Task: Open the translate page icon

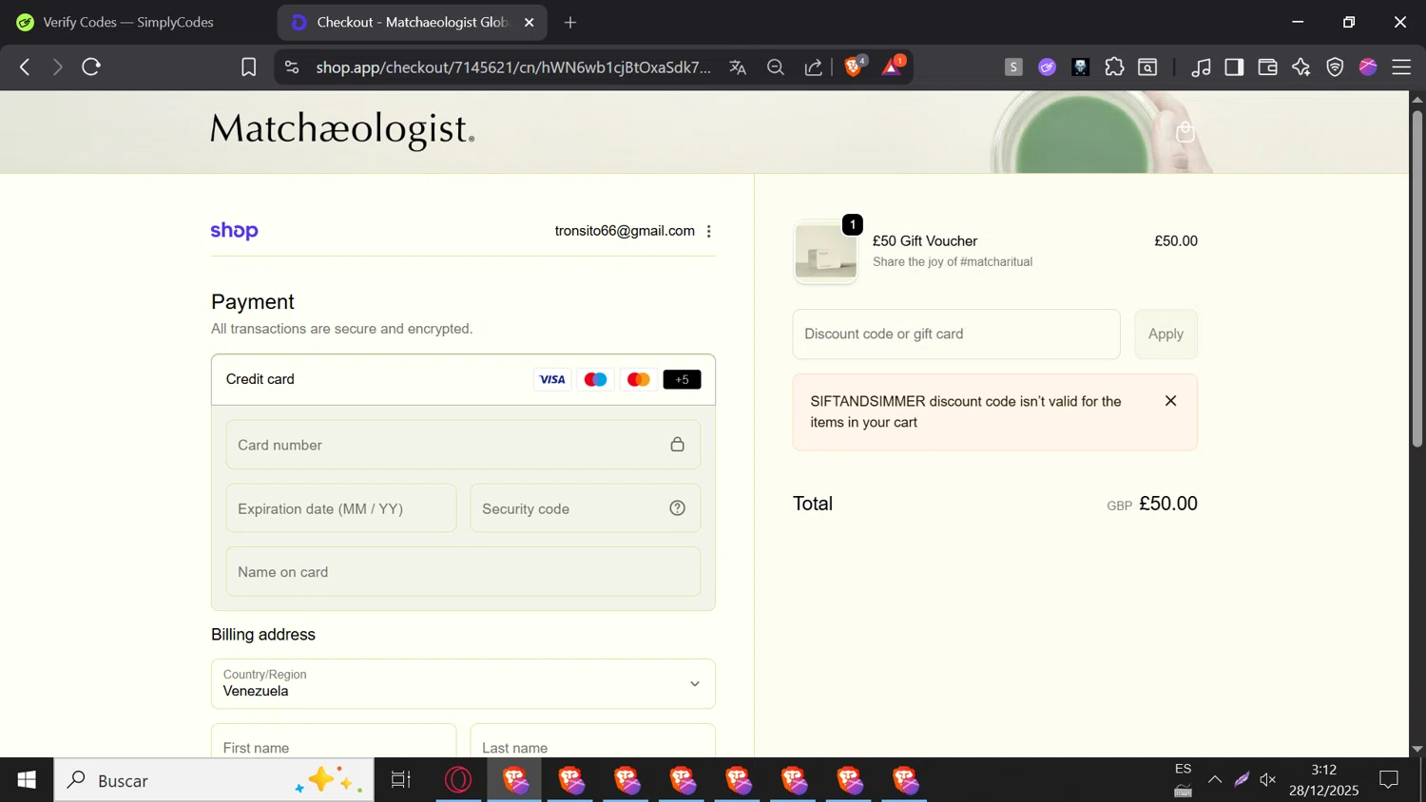Action: pos(738,67)
